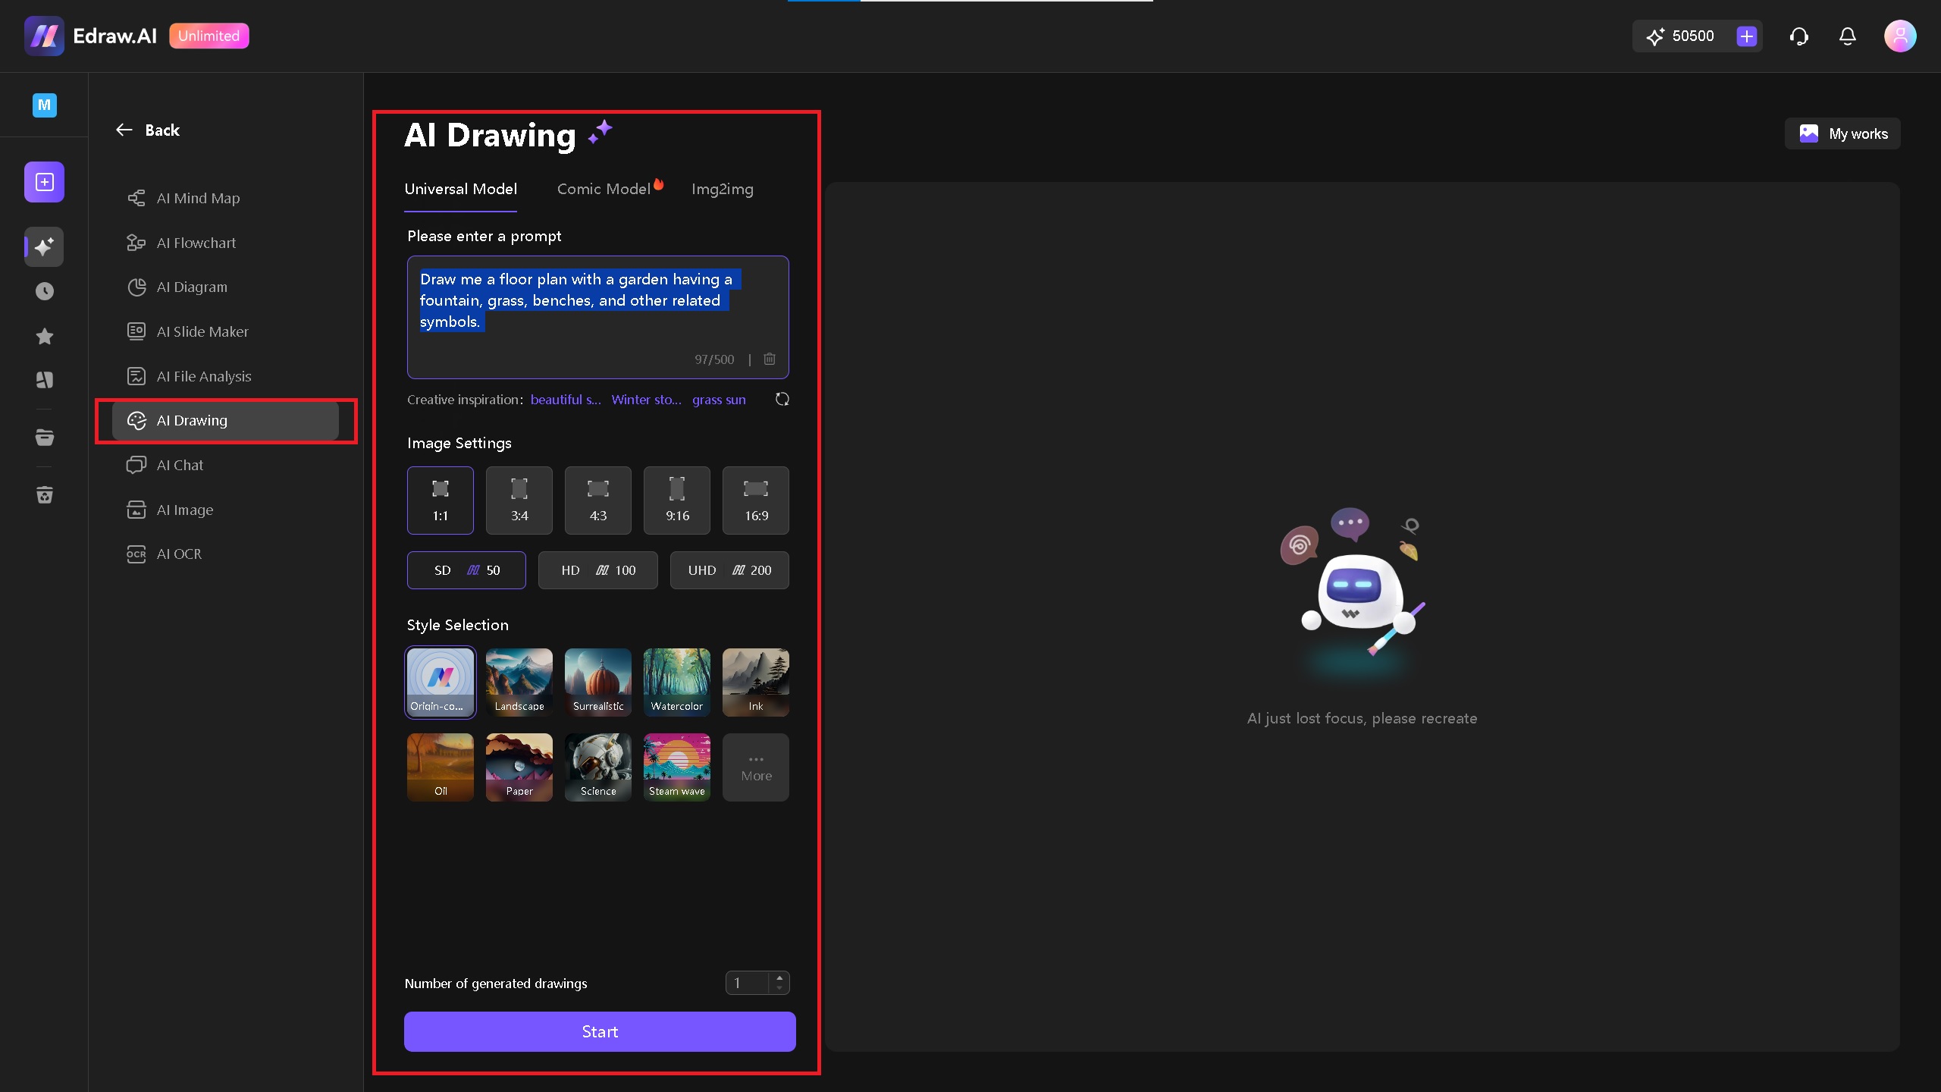This screenshot has height=1092, width=1941.
Task: Select Watercolor style thumbnail
Action: pyautogui.click(x=676, y=682)
